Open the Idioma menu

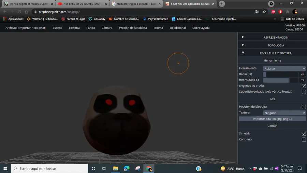[x=158, y=28]
